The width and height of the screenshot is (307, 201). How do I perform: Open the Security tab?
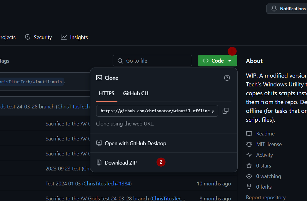coord(38,37)
